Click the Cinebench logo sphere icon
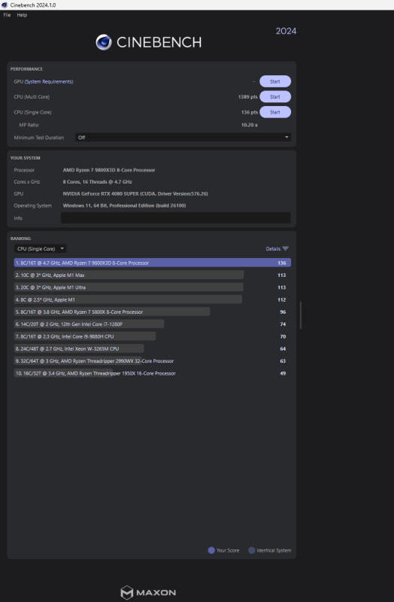The image size is (394, 602). [x=104, y=42]
